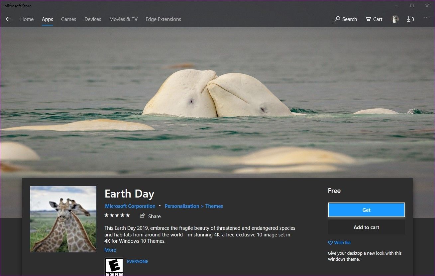Image resolution: width=435 pixels, height=276 pixels.
Task: Open Search in the Store
Action: pos(346,19)
